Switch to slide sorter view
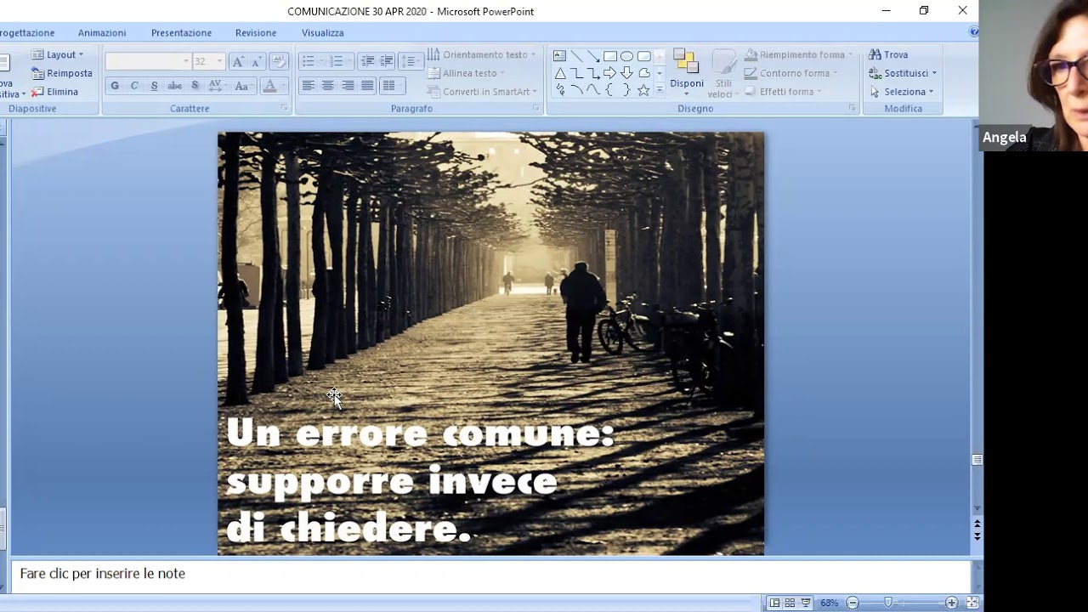The image size is (1088, 612). point(790,603)
